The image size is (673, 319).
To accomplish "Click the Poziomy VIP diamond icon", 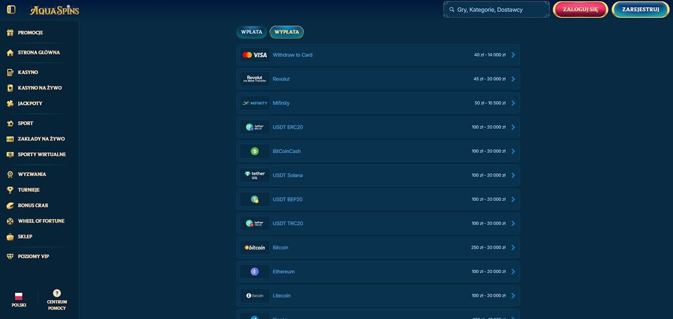I will (11, 257).
